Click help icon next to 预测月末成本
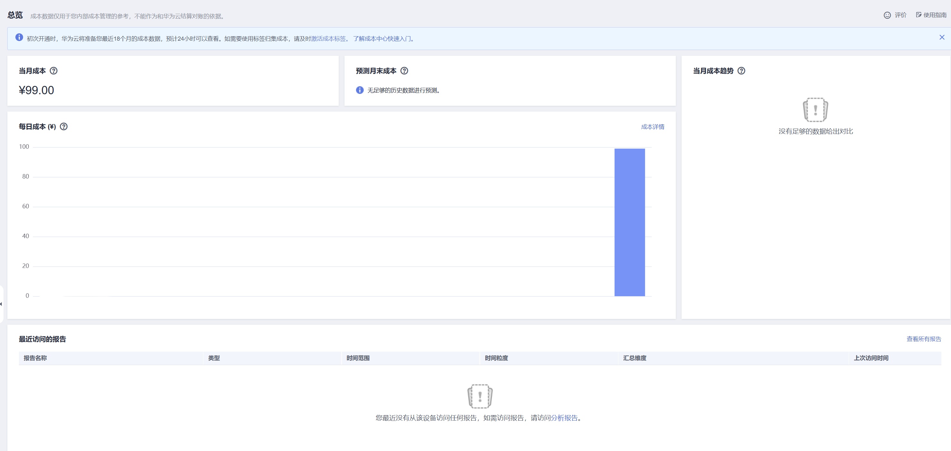Image resolution: width=951 pixels, height=451 pixels. (404, 71)
